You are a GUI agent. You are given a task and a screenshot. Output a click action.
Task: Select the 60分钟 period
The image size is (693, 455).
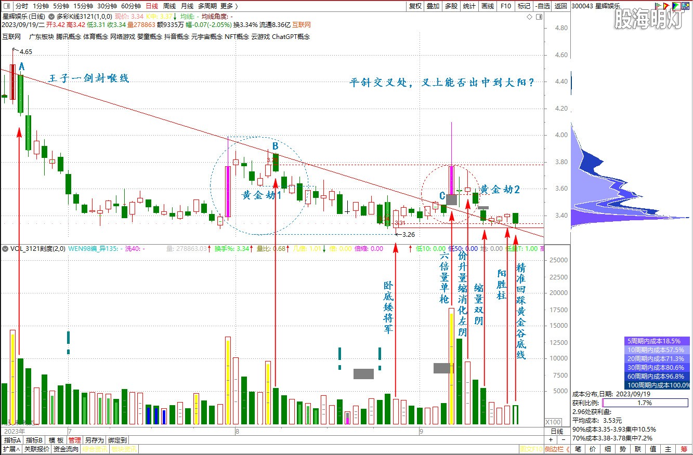(x=131, y=6)
